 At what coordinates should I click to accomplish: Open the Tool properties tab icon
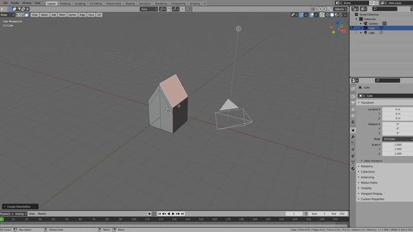click(x=353, y=89)
